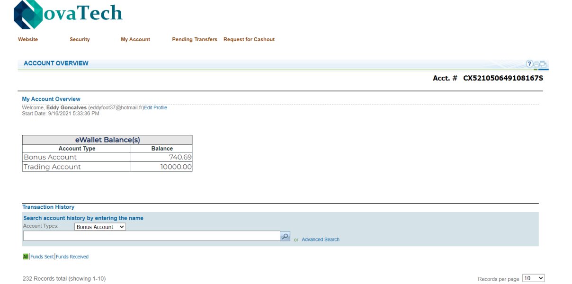The image size is (572, 284).
Task: Click the eWallet Balance(s) table header
Action: (107, 140)
